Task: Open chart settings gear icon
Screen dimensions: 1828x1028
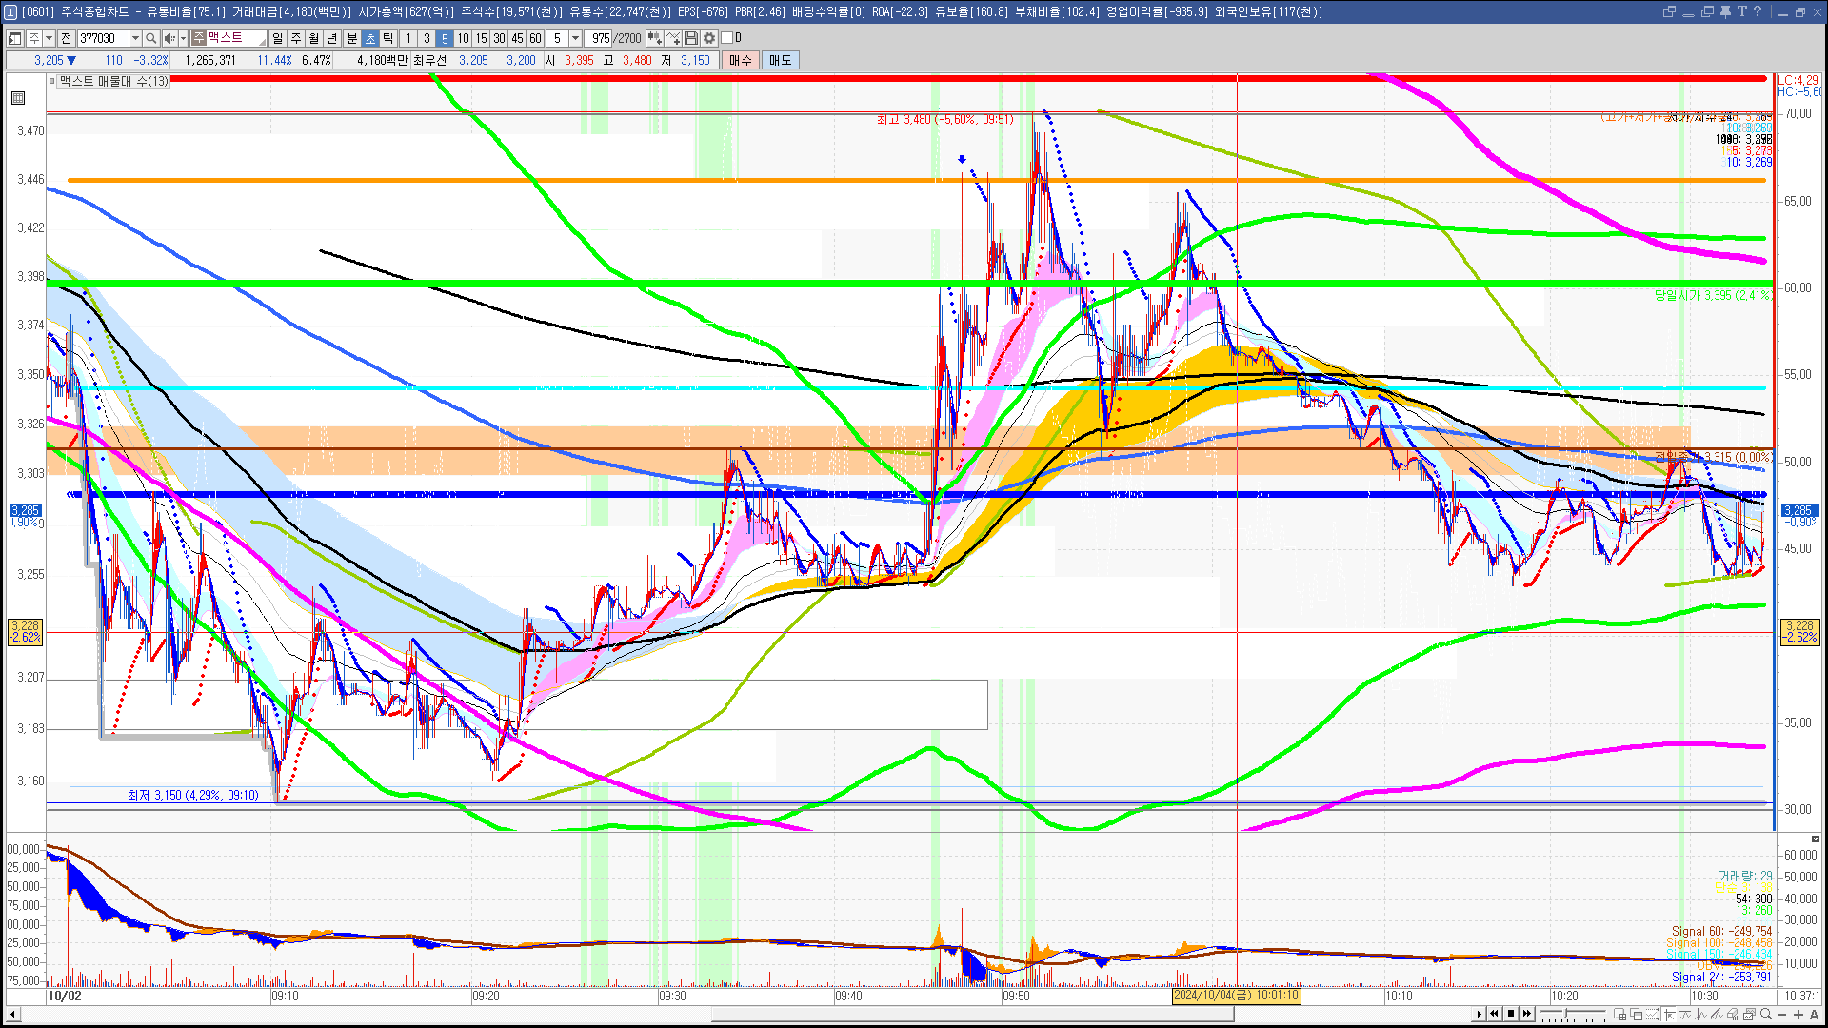Action: click(x=709, y=38)
